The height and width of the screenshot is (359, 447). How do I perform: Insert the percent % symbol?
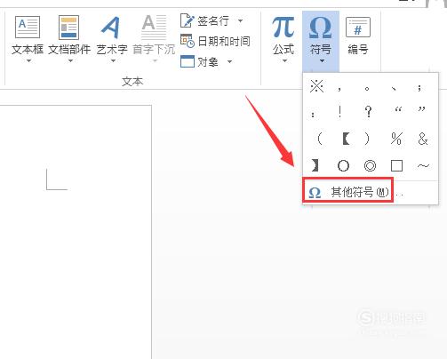396,139
